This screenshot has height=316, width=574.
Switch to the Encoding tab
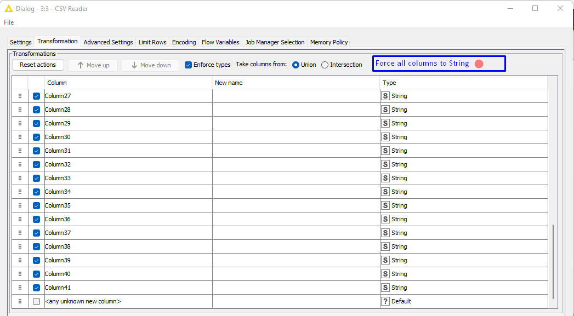click(x=184, y=42)
